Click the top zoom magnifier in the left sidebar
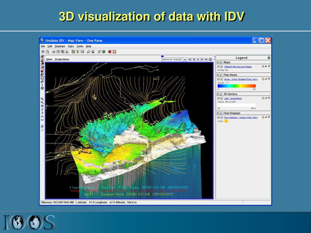 [42, 99]
